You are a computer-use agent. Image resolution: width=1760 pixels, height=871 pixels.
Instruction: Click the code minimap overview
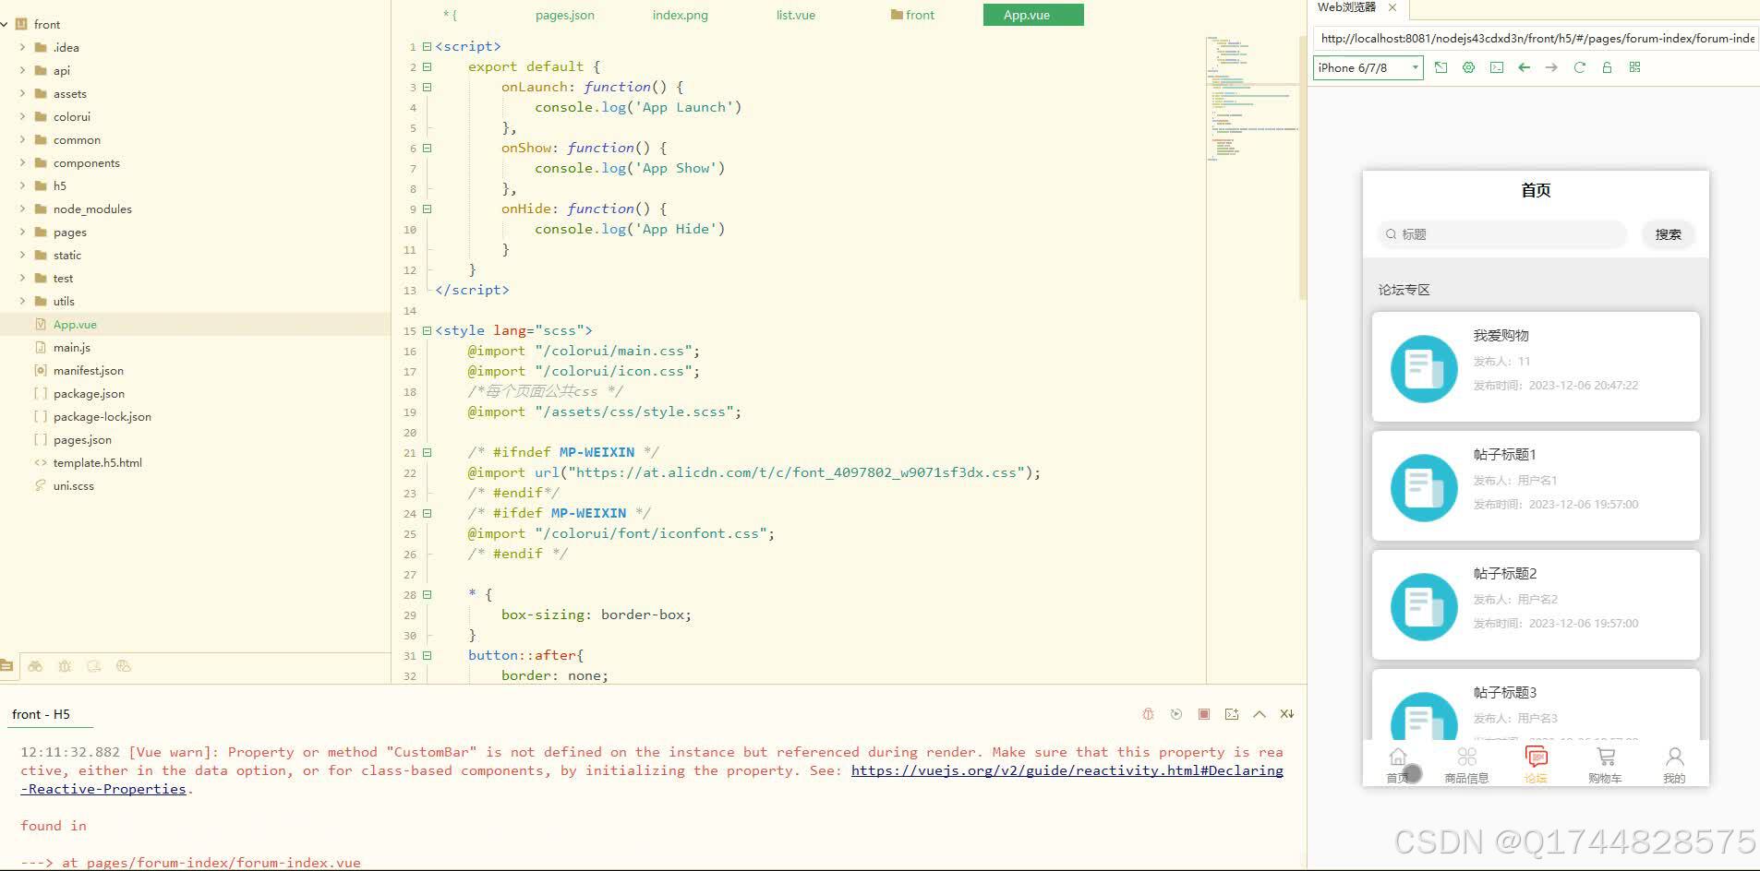1251,100
